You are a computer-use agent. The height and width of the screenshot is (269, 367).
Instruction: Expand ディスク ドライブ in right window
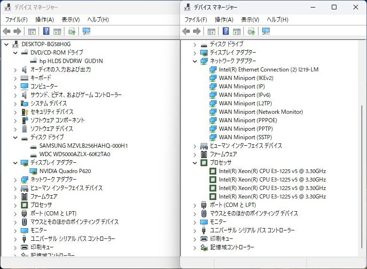coord(195,45)
